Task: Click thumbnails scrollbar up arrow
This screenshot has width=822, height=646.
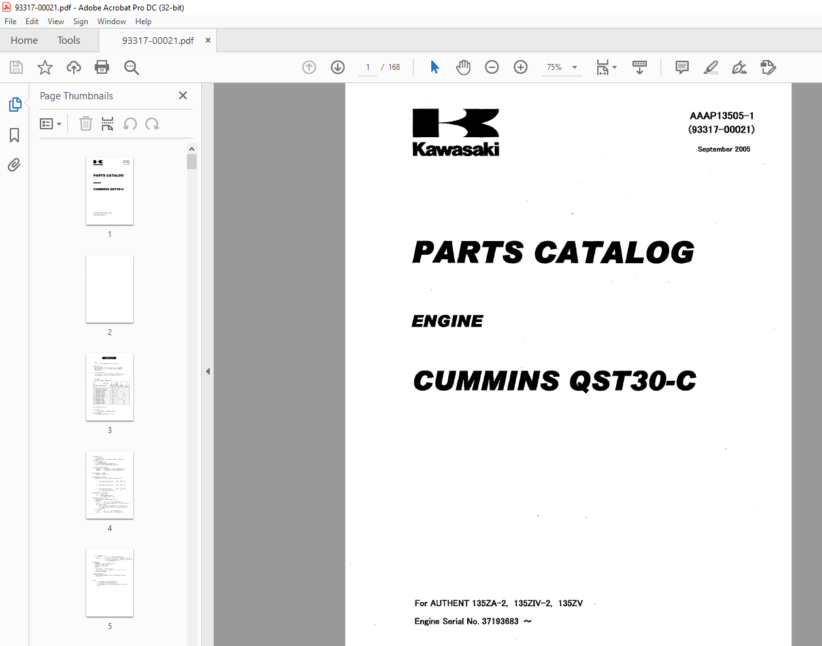Action: point(192,149)
